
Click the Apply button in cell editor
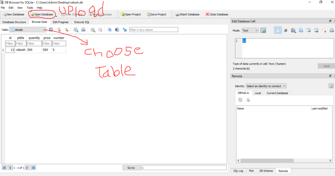pyautogui.click(x=326, y=66)
